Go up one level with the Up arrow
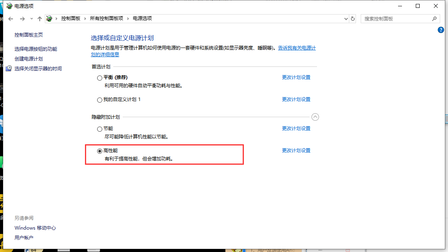Screen dimensions: 448x252 tap(39, 19)
